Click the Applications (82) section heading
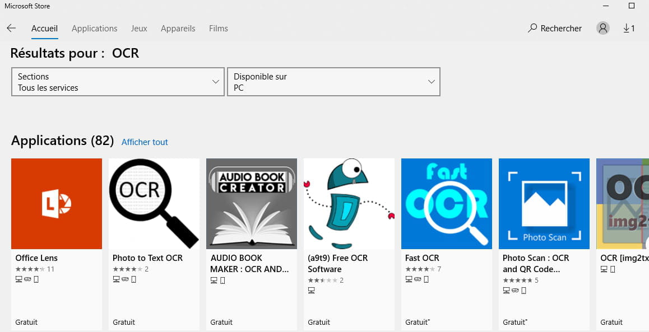 click(63, 141)
